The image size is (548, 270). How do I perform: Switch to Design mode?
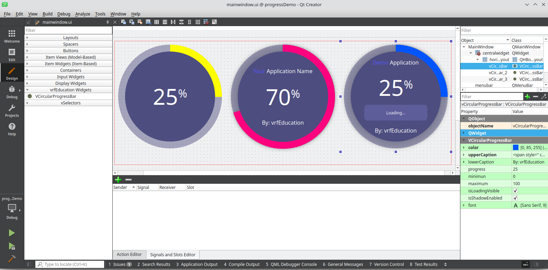(x=12, y=73)
